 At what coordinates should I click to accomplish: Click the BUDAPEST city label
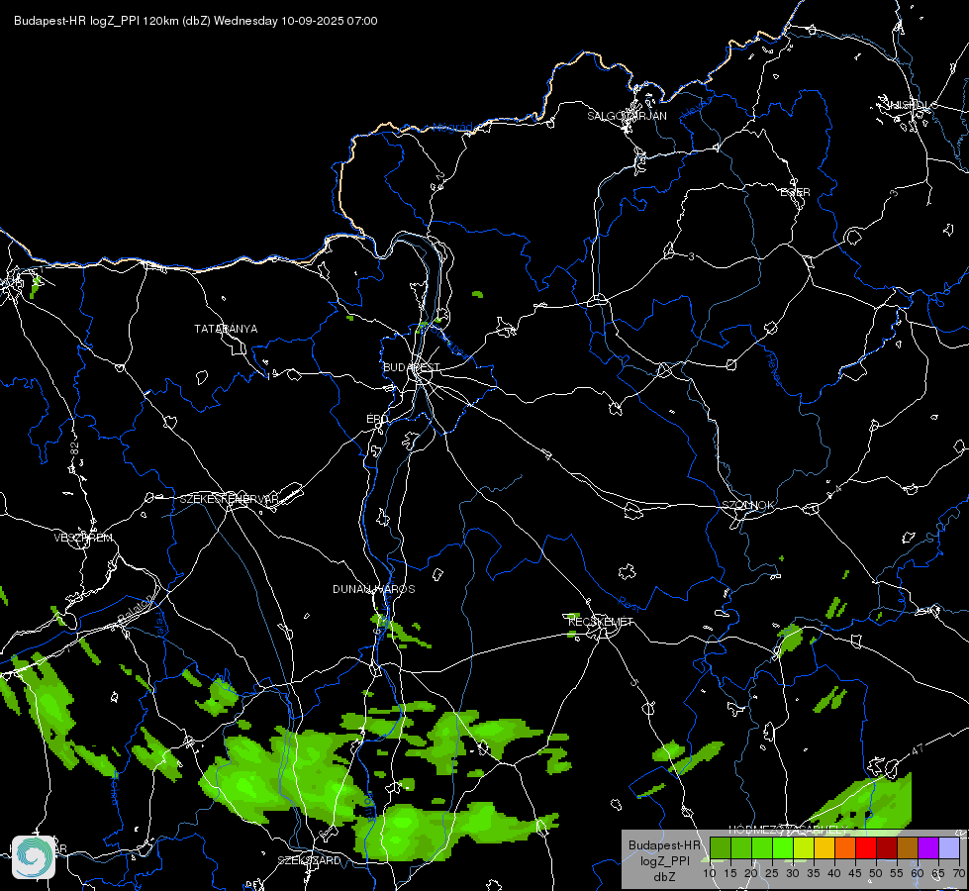412,367
